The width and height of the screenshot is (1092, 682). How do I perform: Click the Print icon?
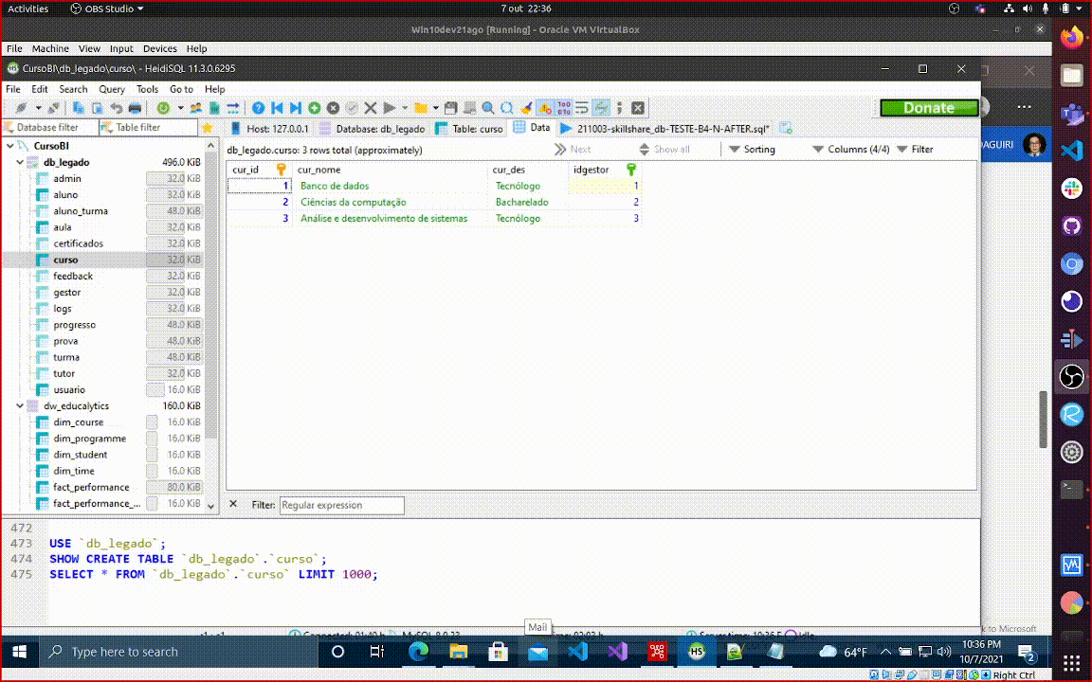coord(135,108)
